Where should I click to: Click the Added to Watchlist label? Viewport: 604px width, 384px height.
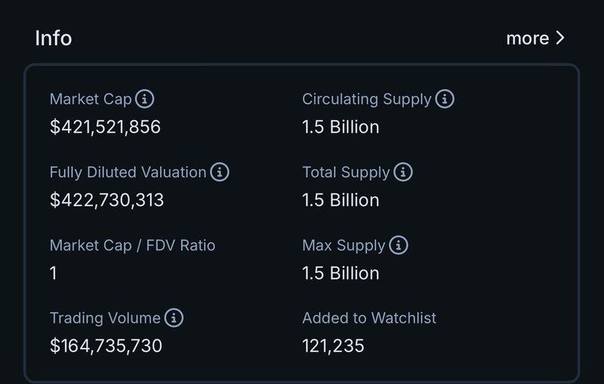(369, 318)
